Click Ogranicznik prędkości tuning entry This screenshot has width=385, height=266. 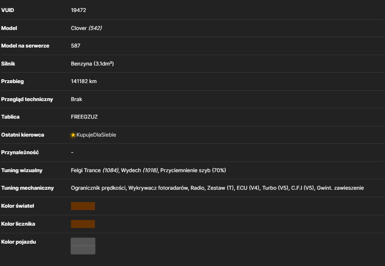(98, 188)
